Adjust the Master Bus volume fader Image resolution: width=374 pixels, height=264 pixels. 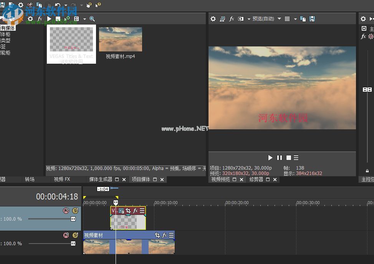(367, 89)
